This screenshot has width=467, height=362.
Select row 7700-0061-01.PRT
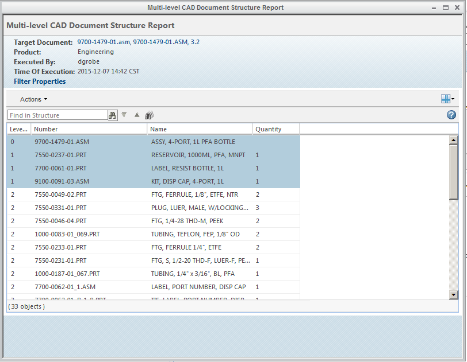tap(154, 168)
